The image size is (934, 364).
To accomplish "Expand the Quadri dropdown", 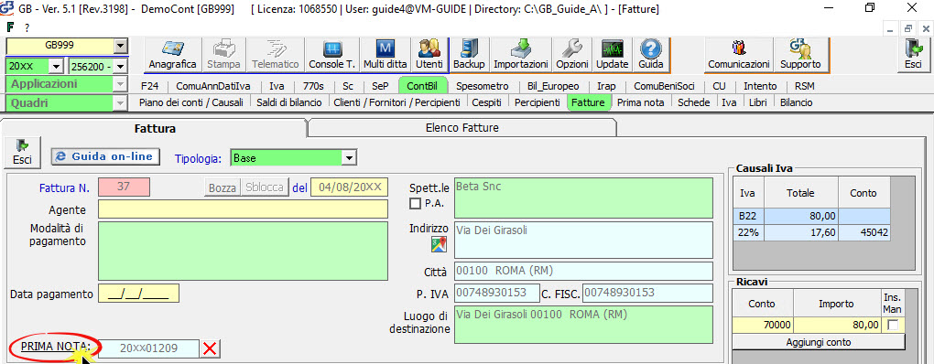I will pos(121,103).
